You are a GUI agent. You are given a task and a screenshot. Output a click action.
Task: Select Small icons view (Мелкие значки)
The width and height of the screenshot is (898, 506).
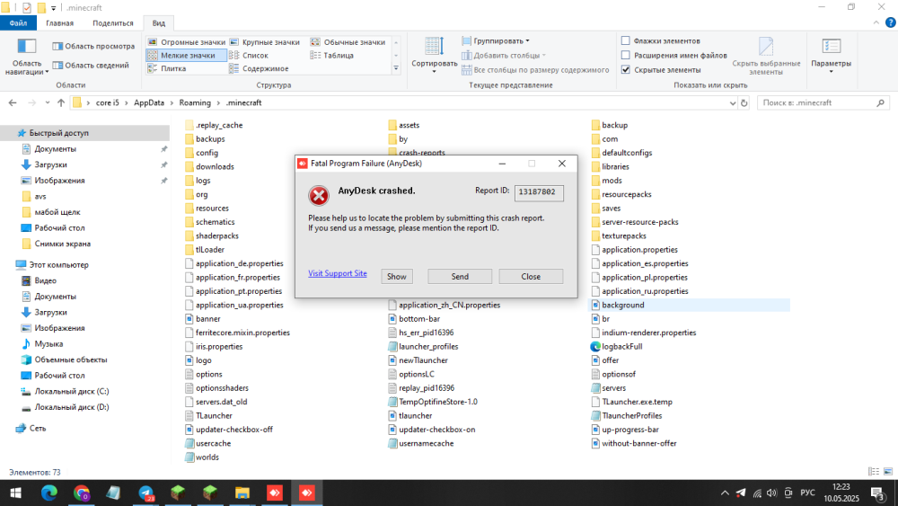187,55
